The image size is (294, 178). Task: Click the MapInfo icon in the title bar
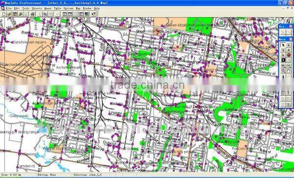[2, 3]
